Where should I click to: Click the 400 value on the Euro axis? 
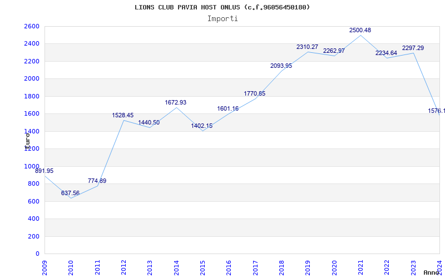tap(33, 219)
